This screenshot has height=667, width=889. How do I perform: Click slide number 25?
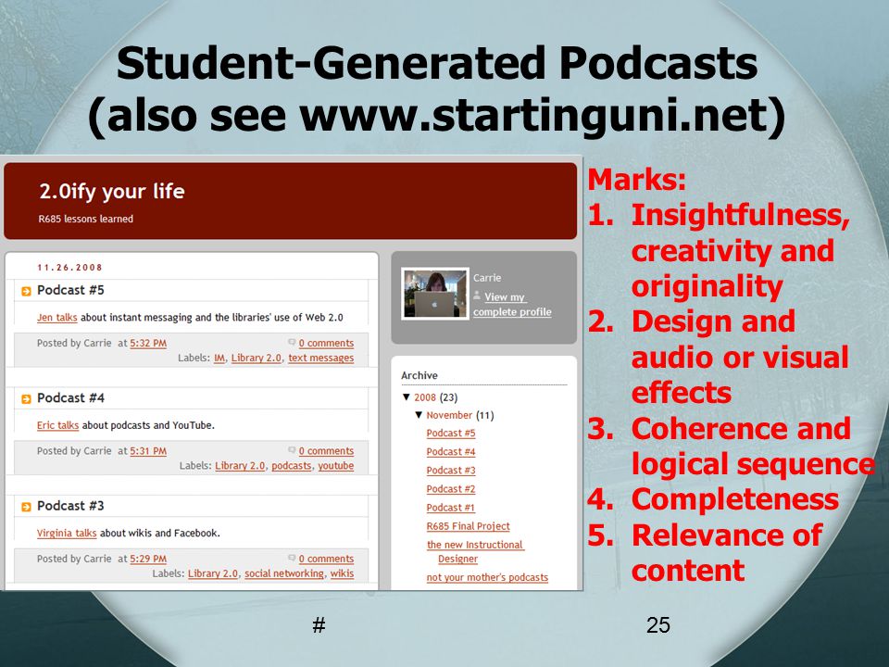tap(657, 625)
